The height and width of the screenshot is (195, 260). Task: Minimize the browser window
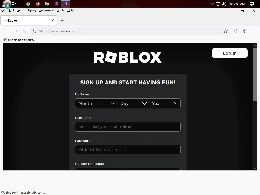point(231,11)
